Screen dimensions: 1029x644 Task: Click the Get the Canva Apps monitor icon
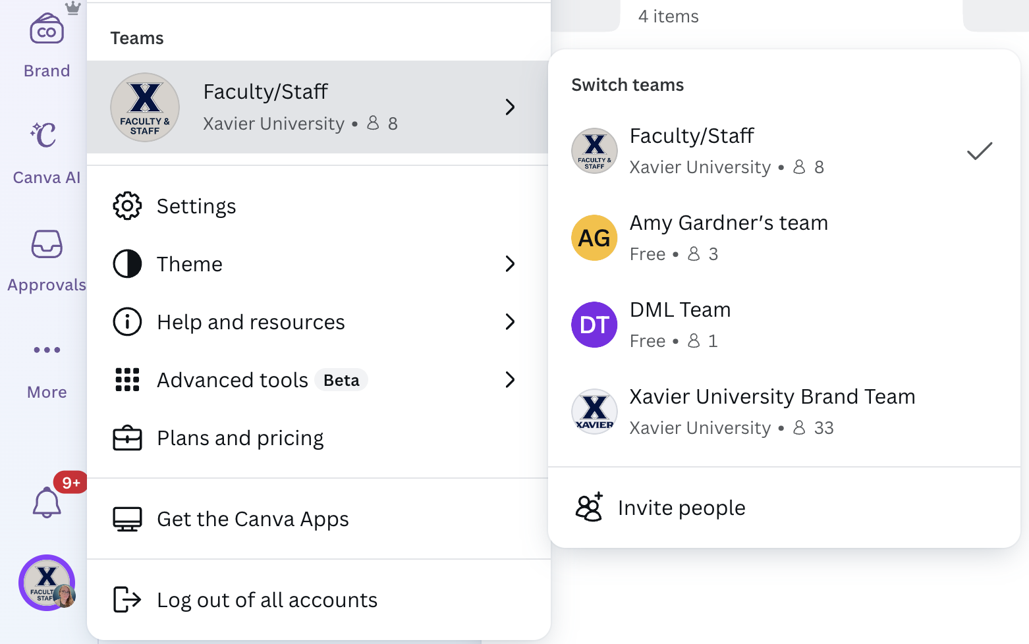click(127, 519)
